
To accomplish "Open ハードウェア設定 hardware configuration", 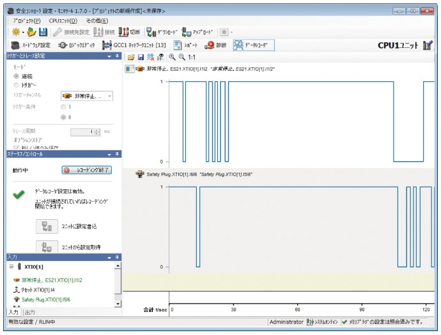I will 31,45.
